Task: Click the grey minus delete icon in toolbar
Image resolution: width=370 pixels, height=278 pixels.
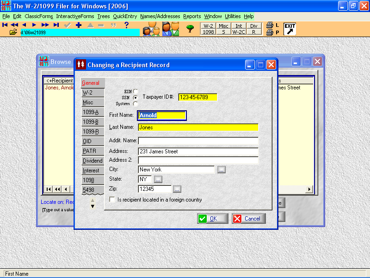Action: coord(101,25)
